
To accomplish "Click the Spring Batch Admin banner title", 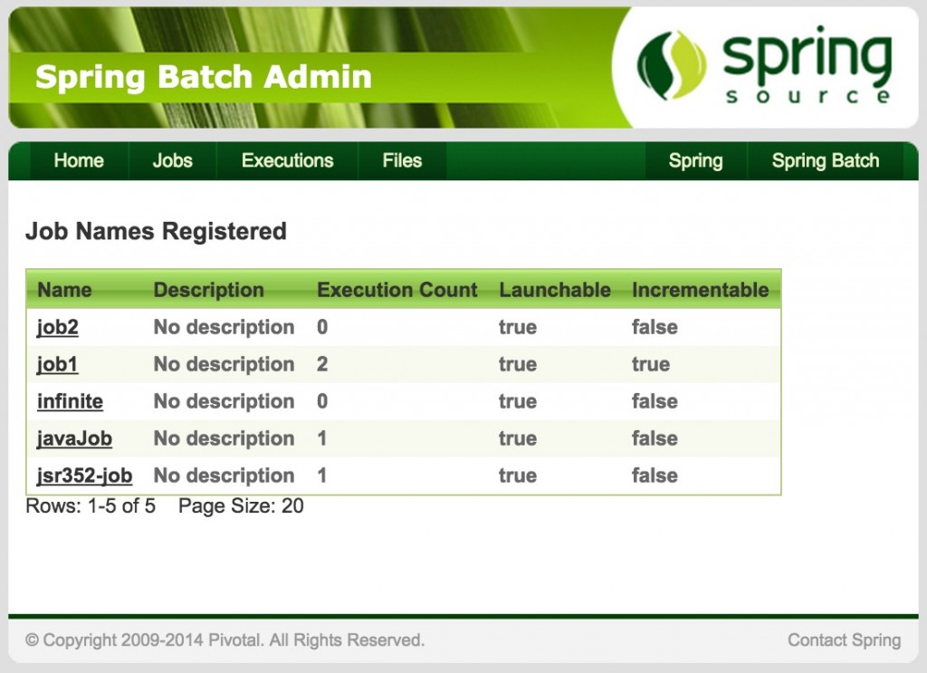I will 203,77.
